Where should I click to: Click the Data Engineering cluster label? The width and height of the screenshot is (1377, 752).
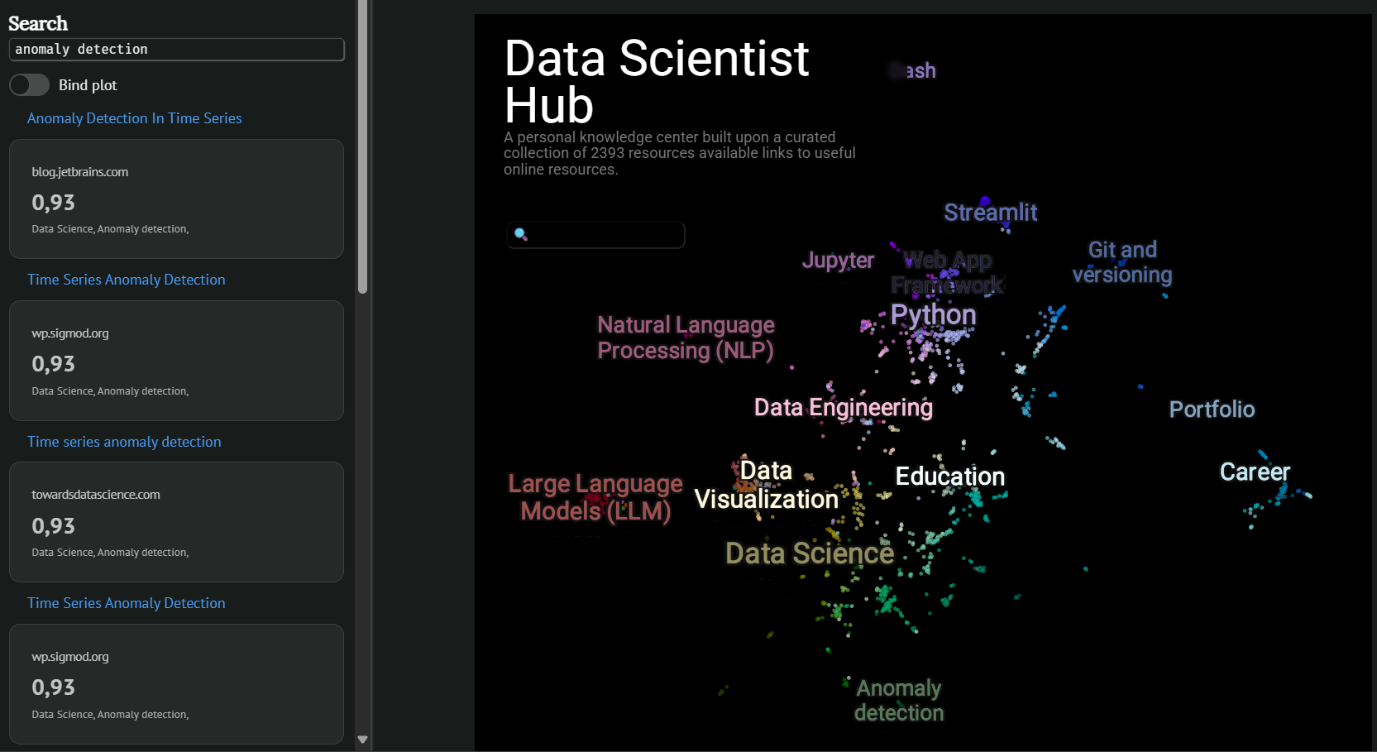pyautogui.click(x=843, y=408)
